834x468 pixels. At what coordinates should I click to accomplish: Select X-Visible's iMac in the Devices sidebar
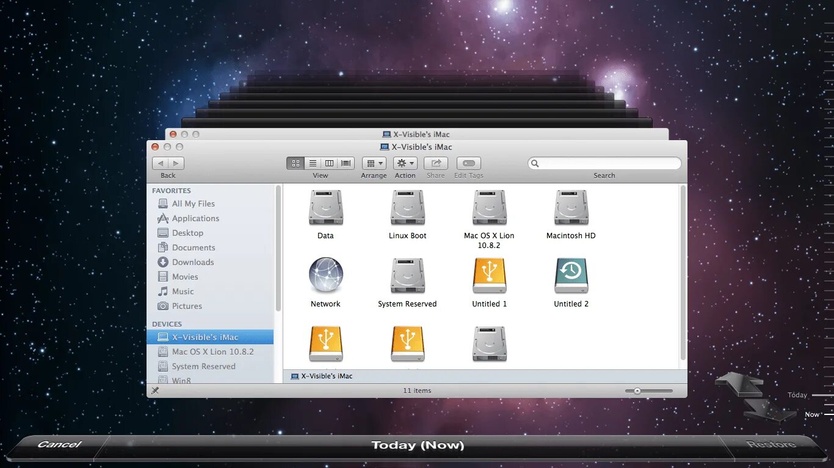click(210, 337)
